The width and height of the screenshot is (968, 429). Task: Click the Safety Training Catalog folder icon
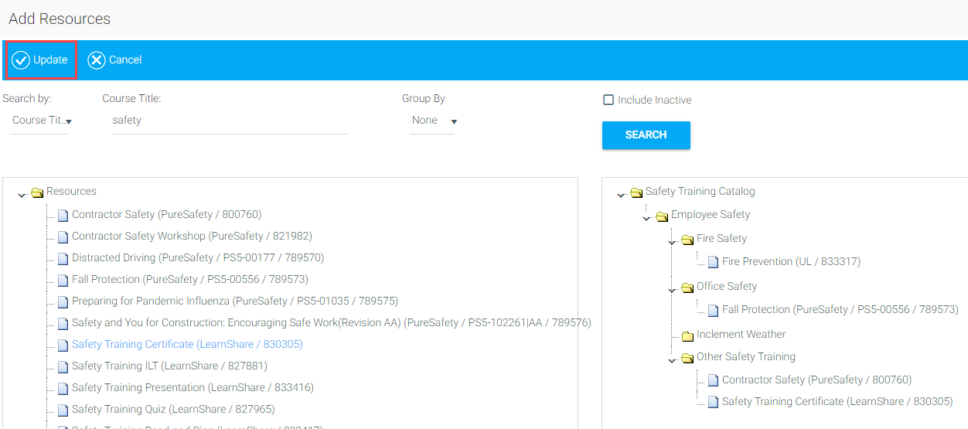[x=636, y=192]
